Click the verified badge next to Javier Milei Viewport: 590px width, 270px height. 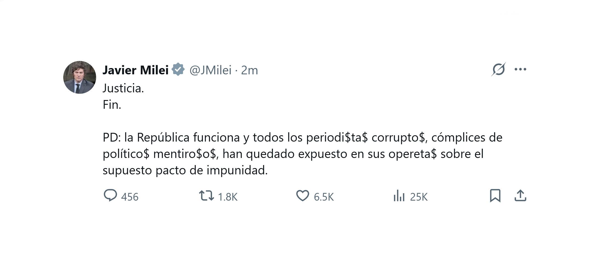tap(178, 69)
